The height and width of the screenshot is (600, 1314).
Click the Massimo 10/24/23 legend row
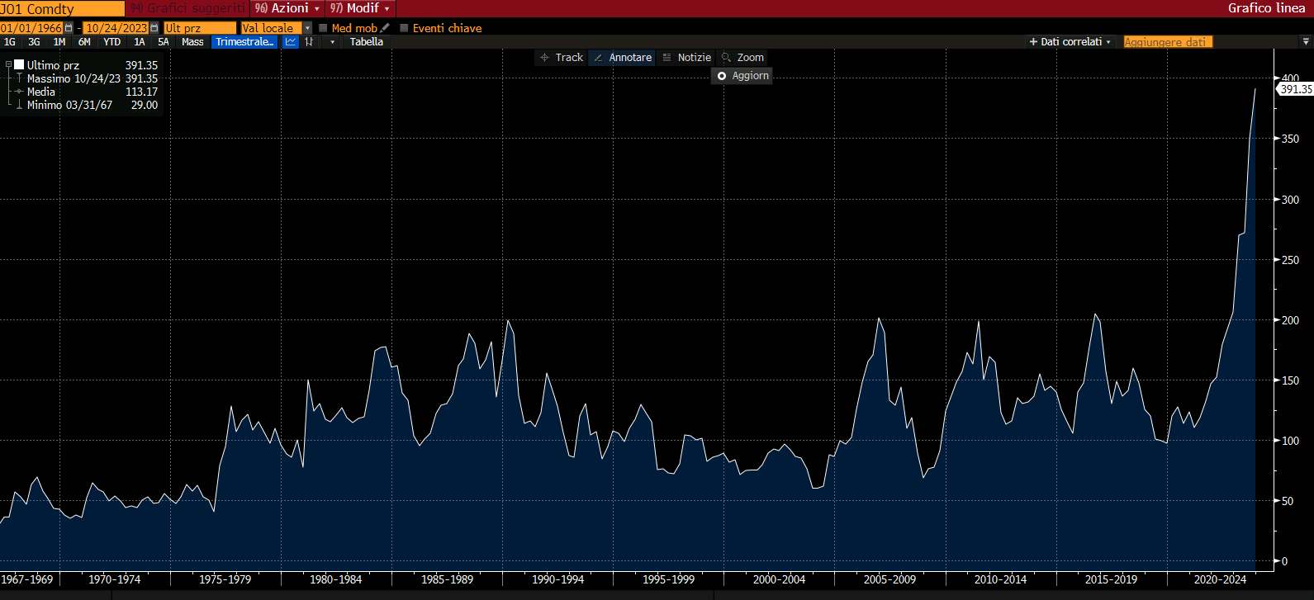point(87,78)
